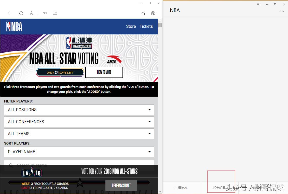
Task: Open the three-dot more menu in NBA window
Action: [x=282, y=11]
